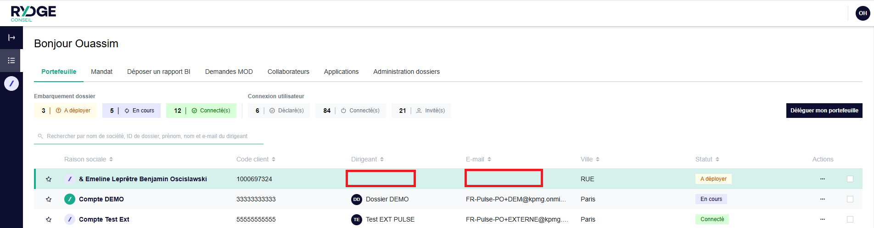
Task: Open the Collaborateurs tab
Action: pyautogui.click(x=288, y=72)
